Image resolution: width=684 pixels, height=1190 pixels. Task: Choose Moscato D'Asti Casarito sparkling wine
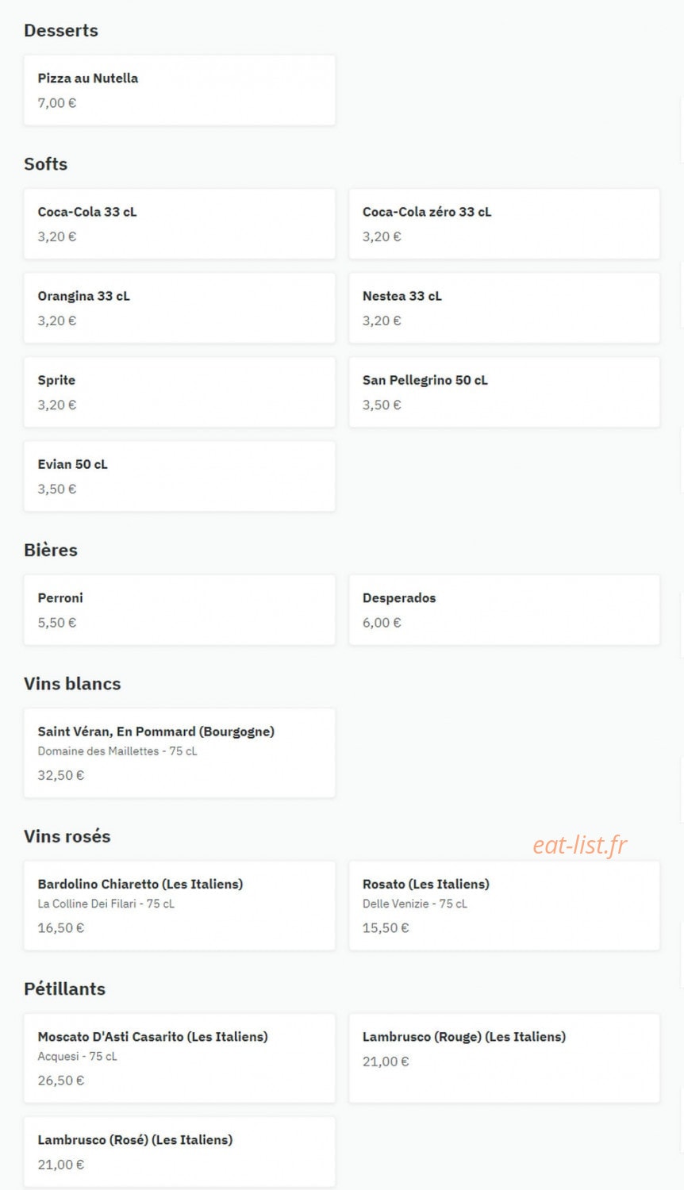(x=179, y=1058)
